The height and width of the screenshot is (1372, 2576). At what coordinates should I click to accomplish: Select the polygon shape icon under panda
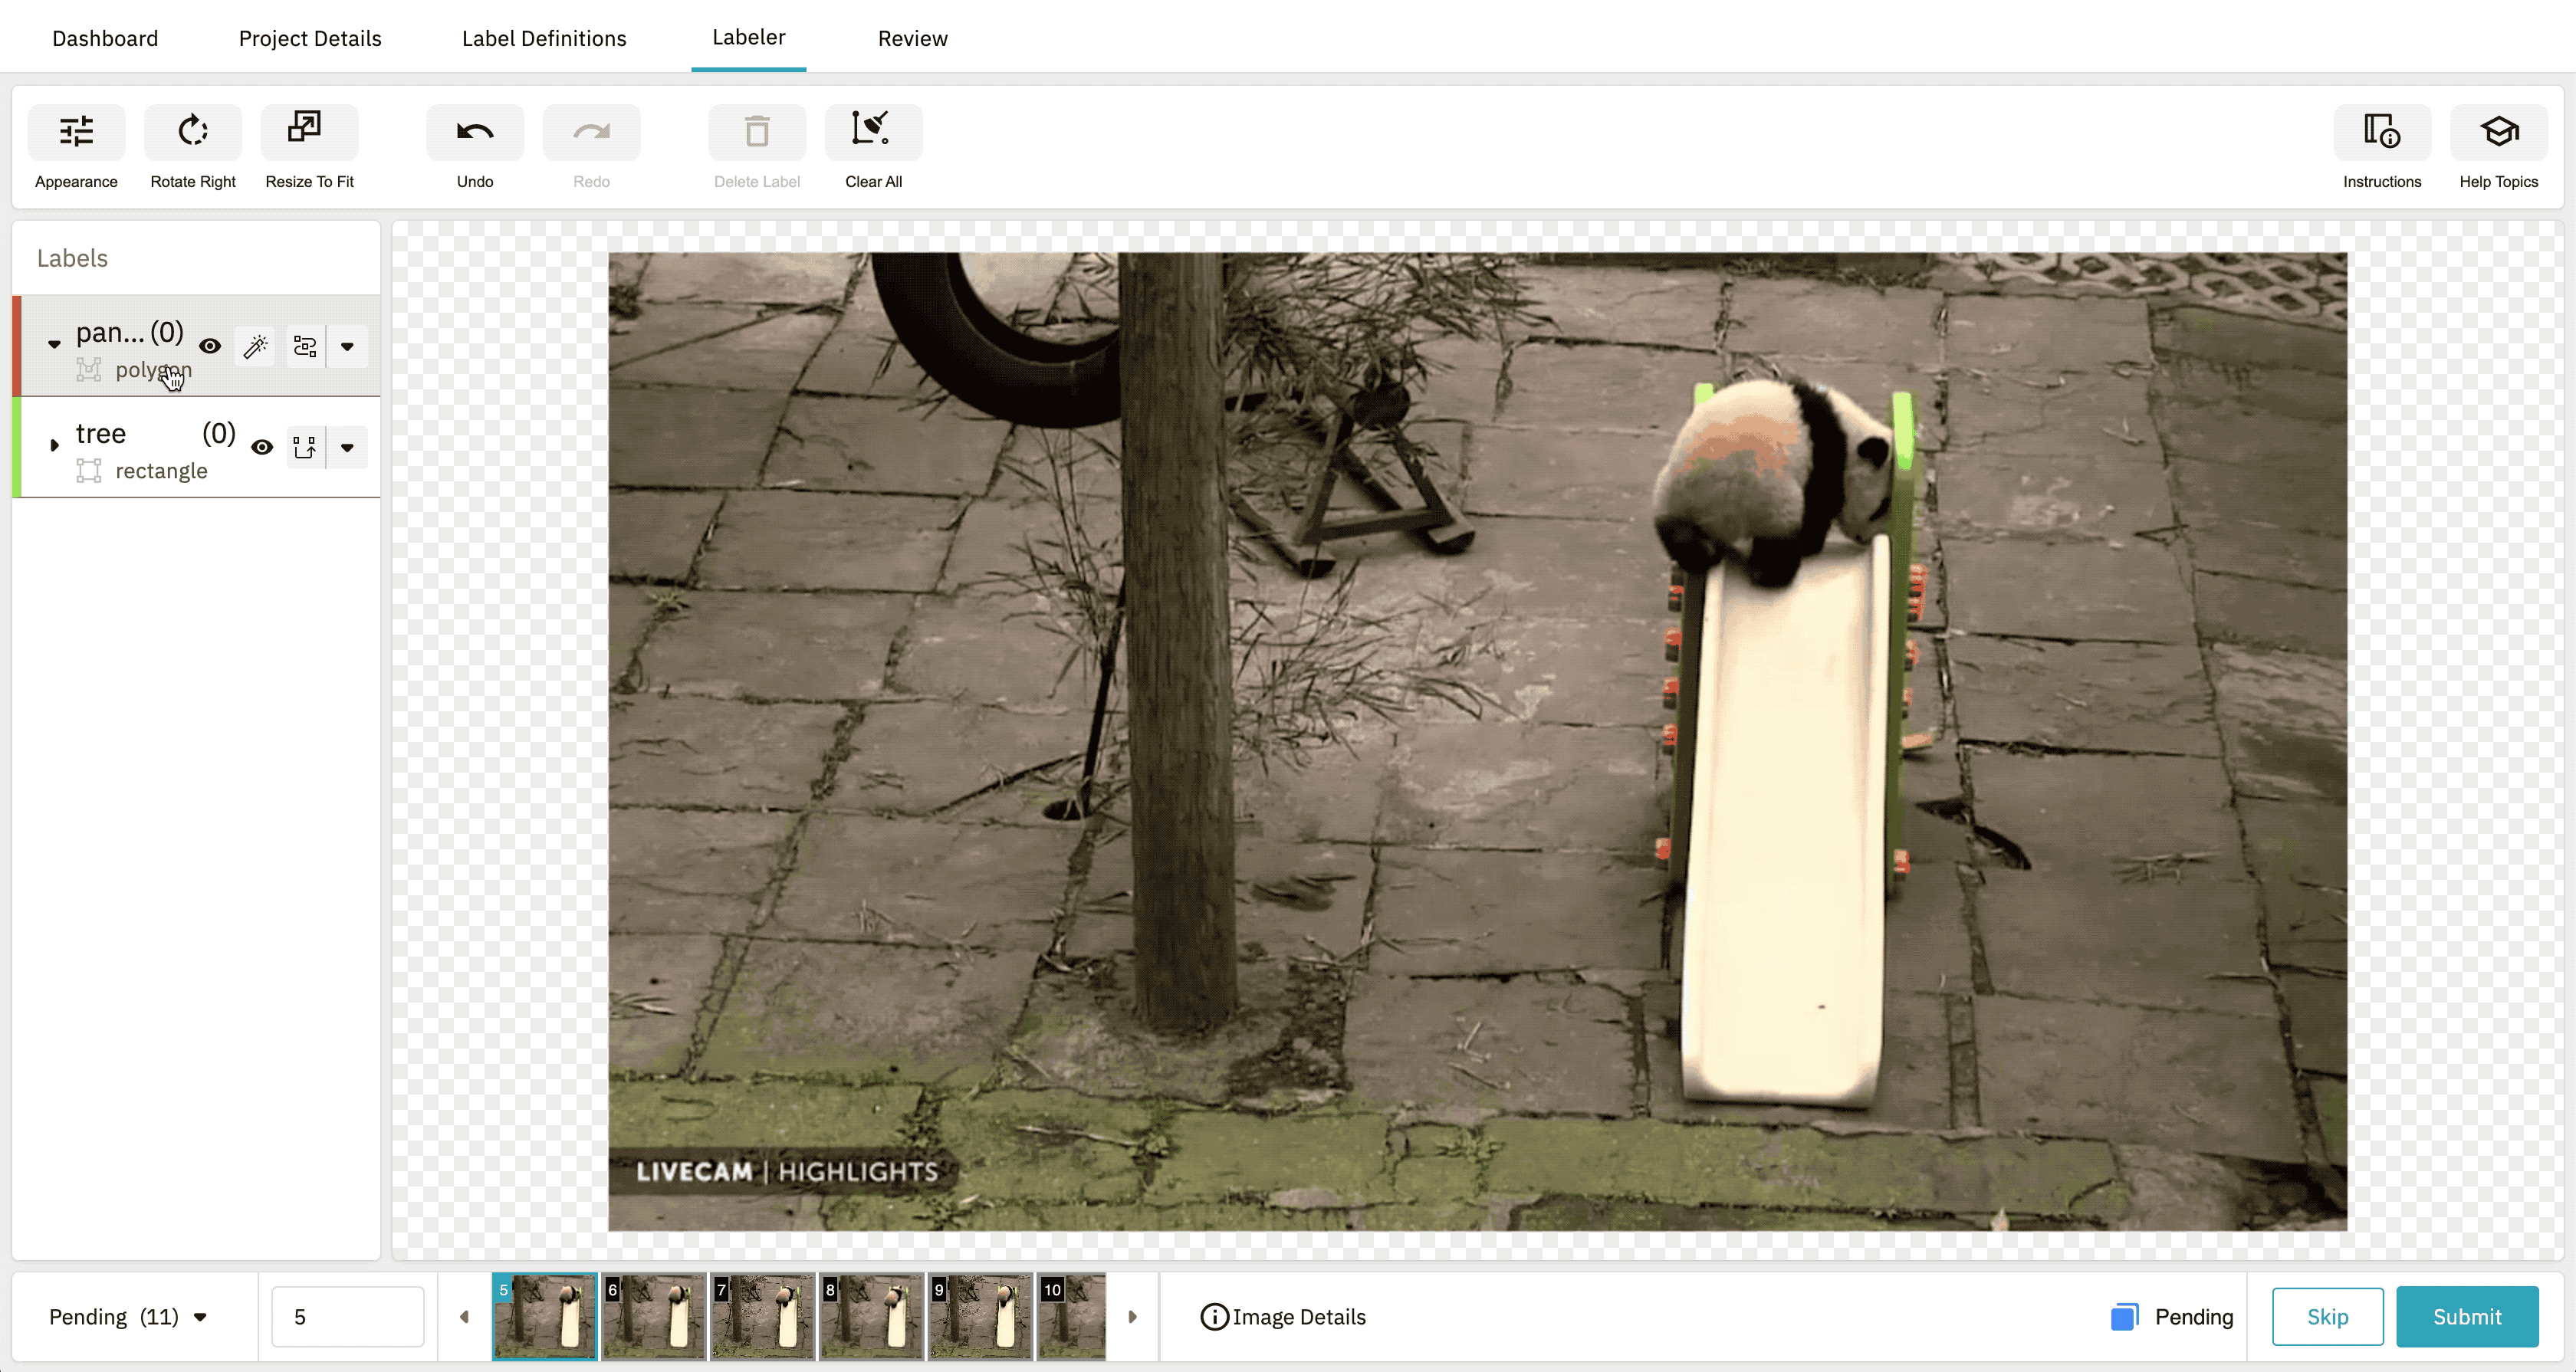[89, 370]
